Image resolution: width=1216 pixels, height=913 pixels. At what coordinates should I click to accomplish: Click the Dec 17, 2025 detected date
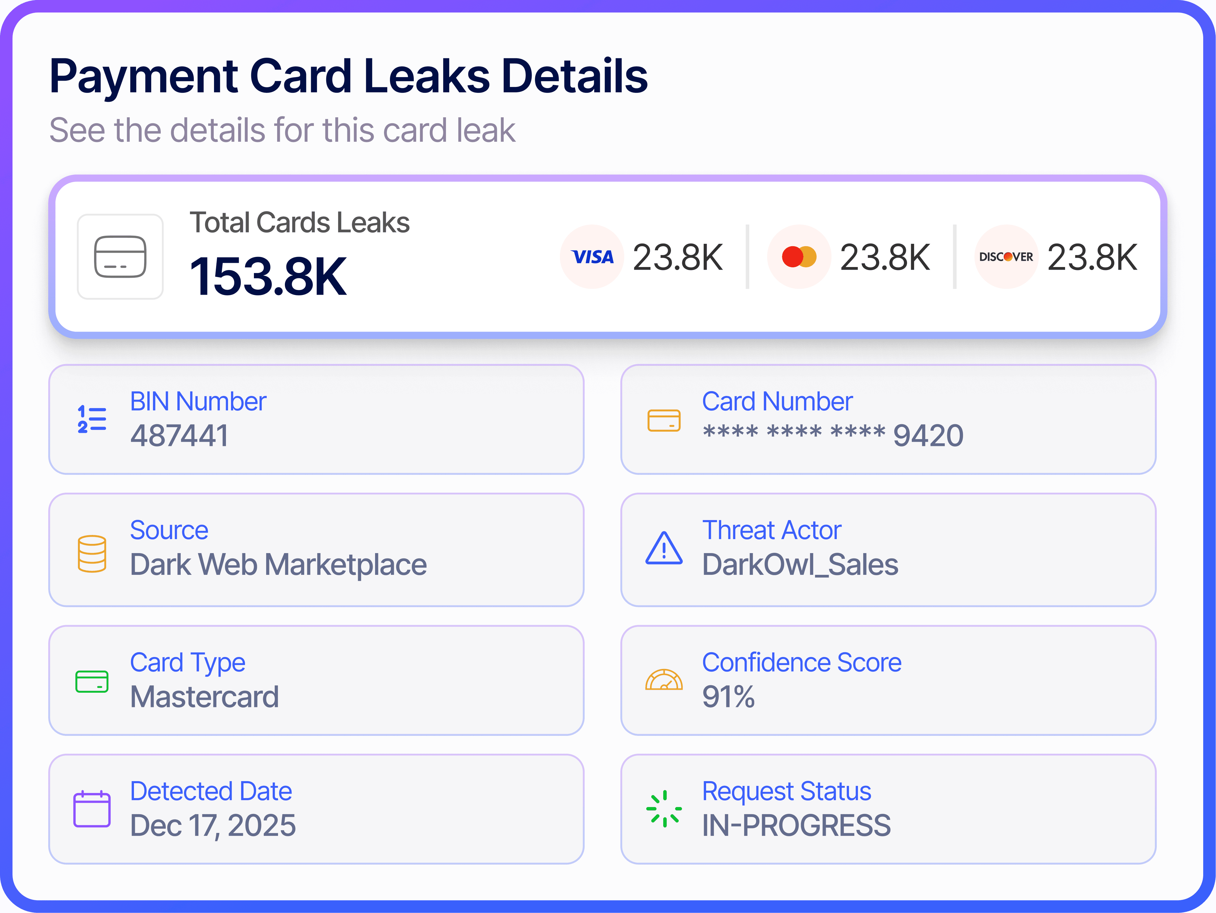[213, 825]
